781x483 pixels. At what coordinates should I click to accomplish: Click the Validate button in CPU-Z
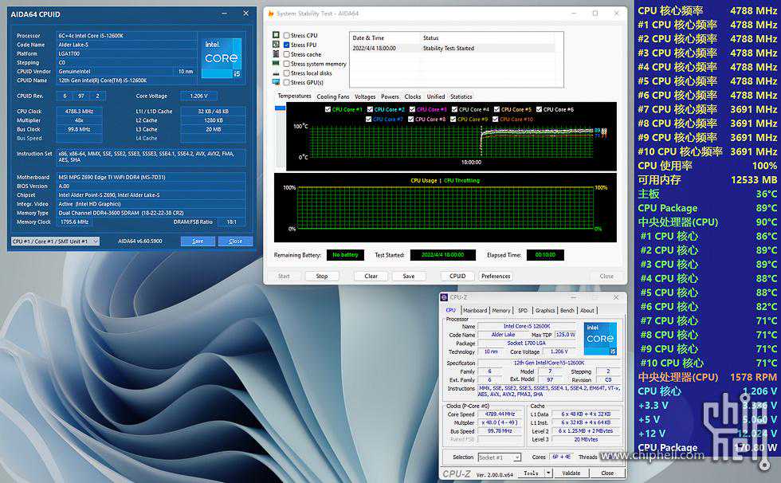point(571,473)
